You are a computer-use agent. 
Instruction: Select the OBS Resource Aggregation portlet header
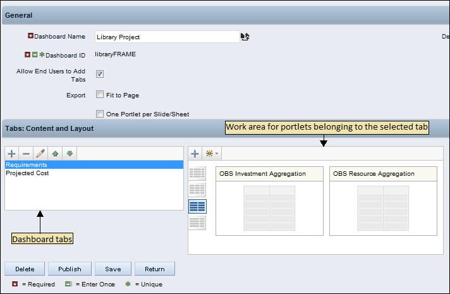pyautogui.click(x=383, y=174)
